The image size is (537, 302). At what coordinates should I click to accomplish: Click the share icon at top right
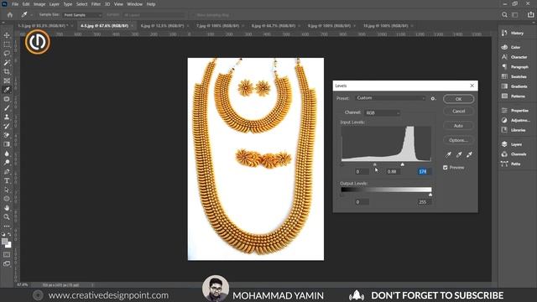click(x=530, y=15)
